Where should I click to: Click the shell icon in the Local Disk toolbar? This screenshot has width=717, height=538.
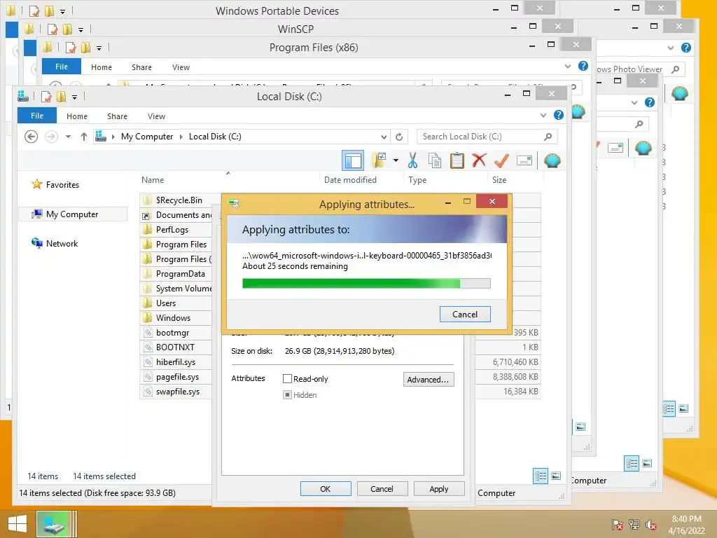pos(552,160)
